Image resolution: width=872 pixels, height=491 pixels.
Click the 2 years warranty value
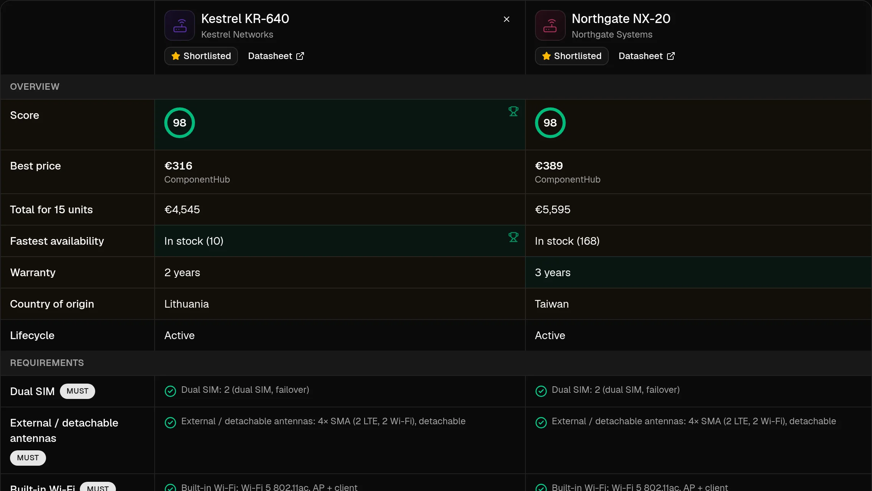coord(182,272)
